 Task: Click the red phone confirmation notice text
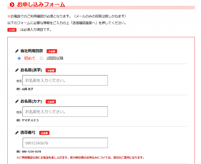click(x=80, y=158)
